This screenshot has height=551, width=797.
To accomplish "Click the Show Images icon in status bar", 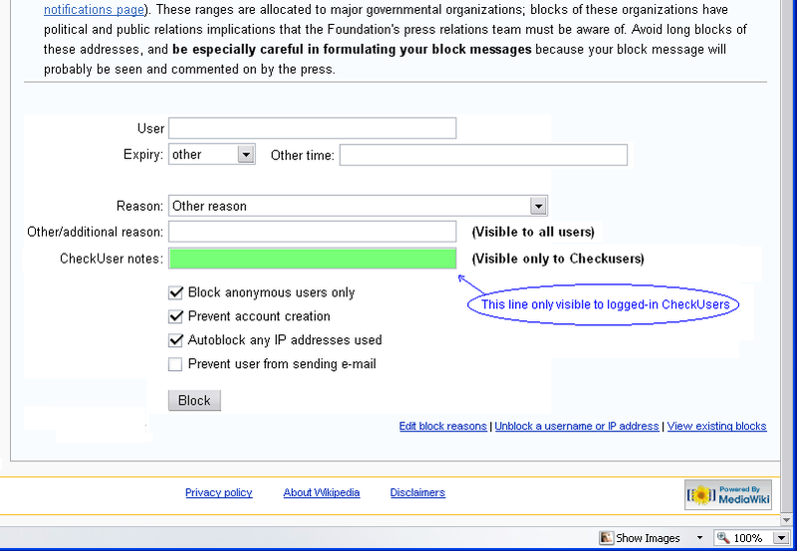I will (x=606, y=538).
